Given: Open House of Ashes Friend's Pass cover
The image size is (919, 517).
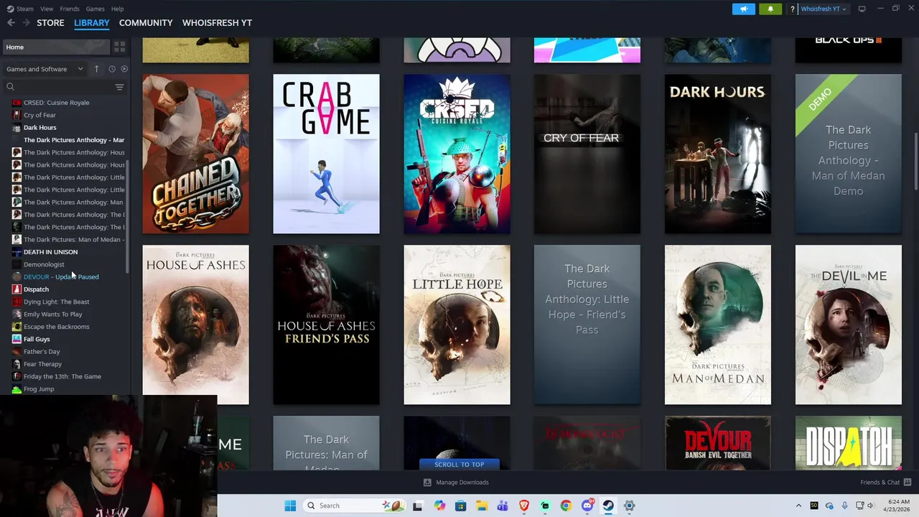Looking at the screenshot, I should [x=326, y=325].
